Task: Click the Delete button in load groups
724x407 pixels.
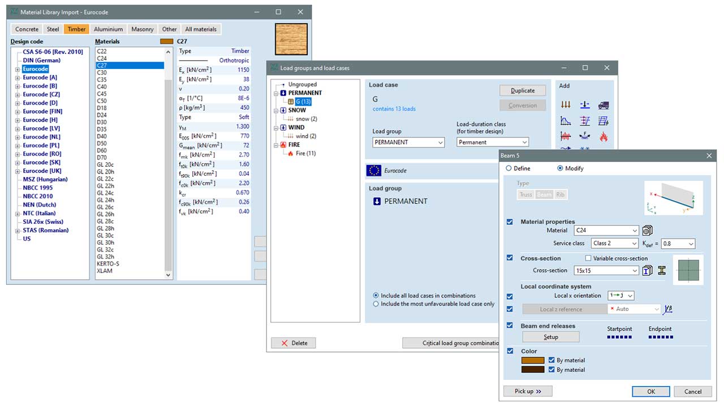Action: pyautogui.click(x=294, y=343)
